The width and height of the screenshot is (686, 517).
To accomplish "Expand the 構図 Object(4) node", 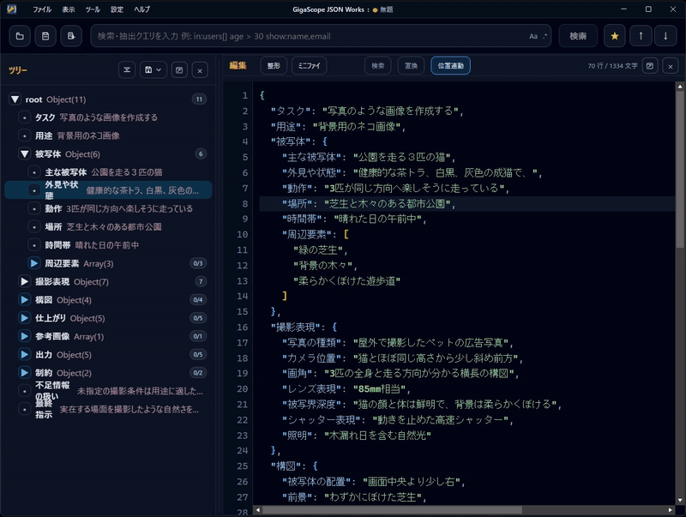I will pos(25,300).
